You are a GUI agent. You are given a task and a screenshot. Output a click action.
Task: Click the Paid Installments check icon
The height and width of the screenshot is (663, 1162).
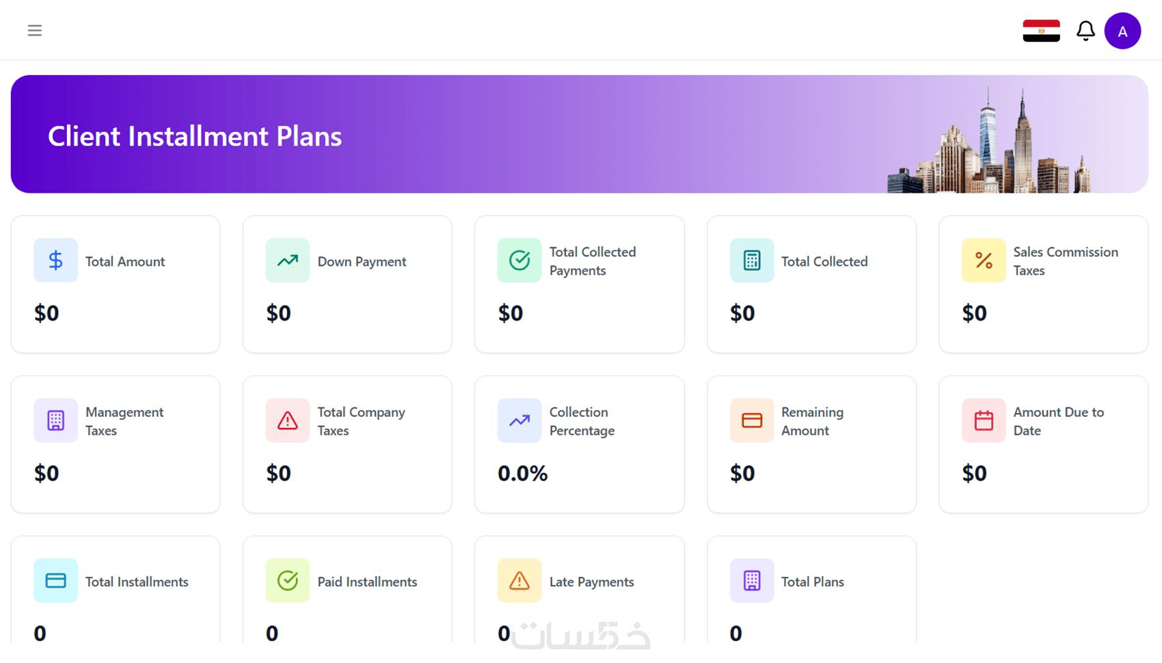click(x=288, y=580)
